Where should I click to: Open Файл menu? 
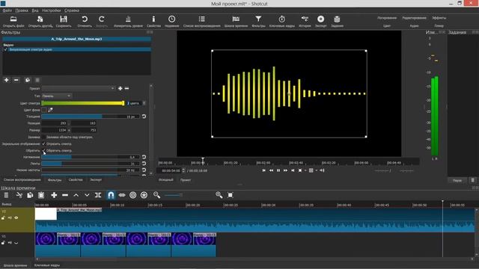[x=7, y=10]
